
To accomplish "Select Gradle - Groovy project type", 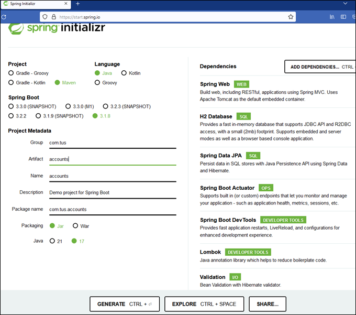I will 11,73.
